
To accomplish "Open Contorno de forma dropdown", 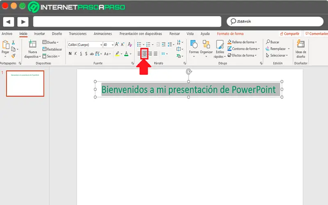I will (x=244, y=49).
